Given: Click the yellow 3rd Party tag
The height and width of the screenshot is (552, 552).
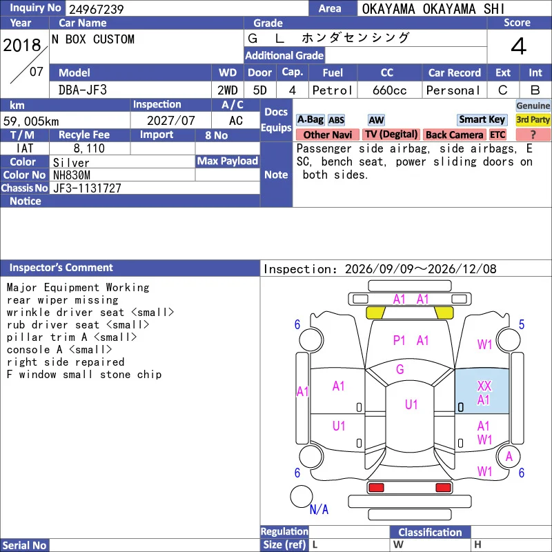Looking at the screenshot, I should click(533, 119).
